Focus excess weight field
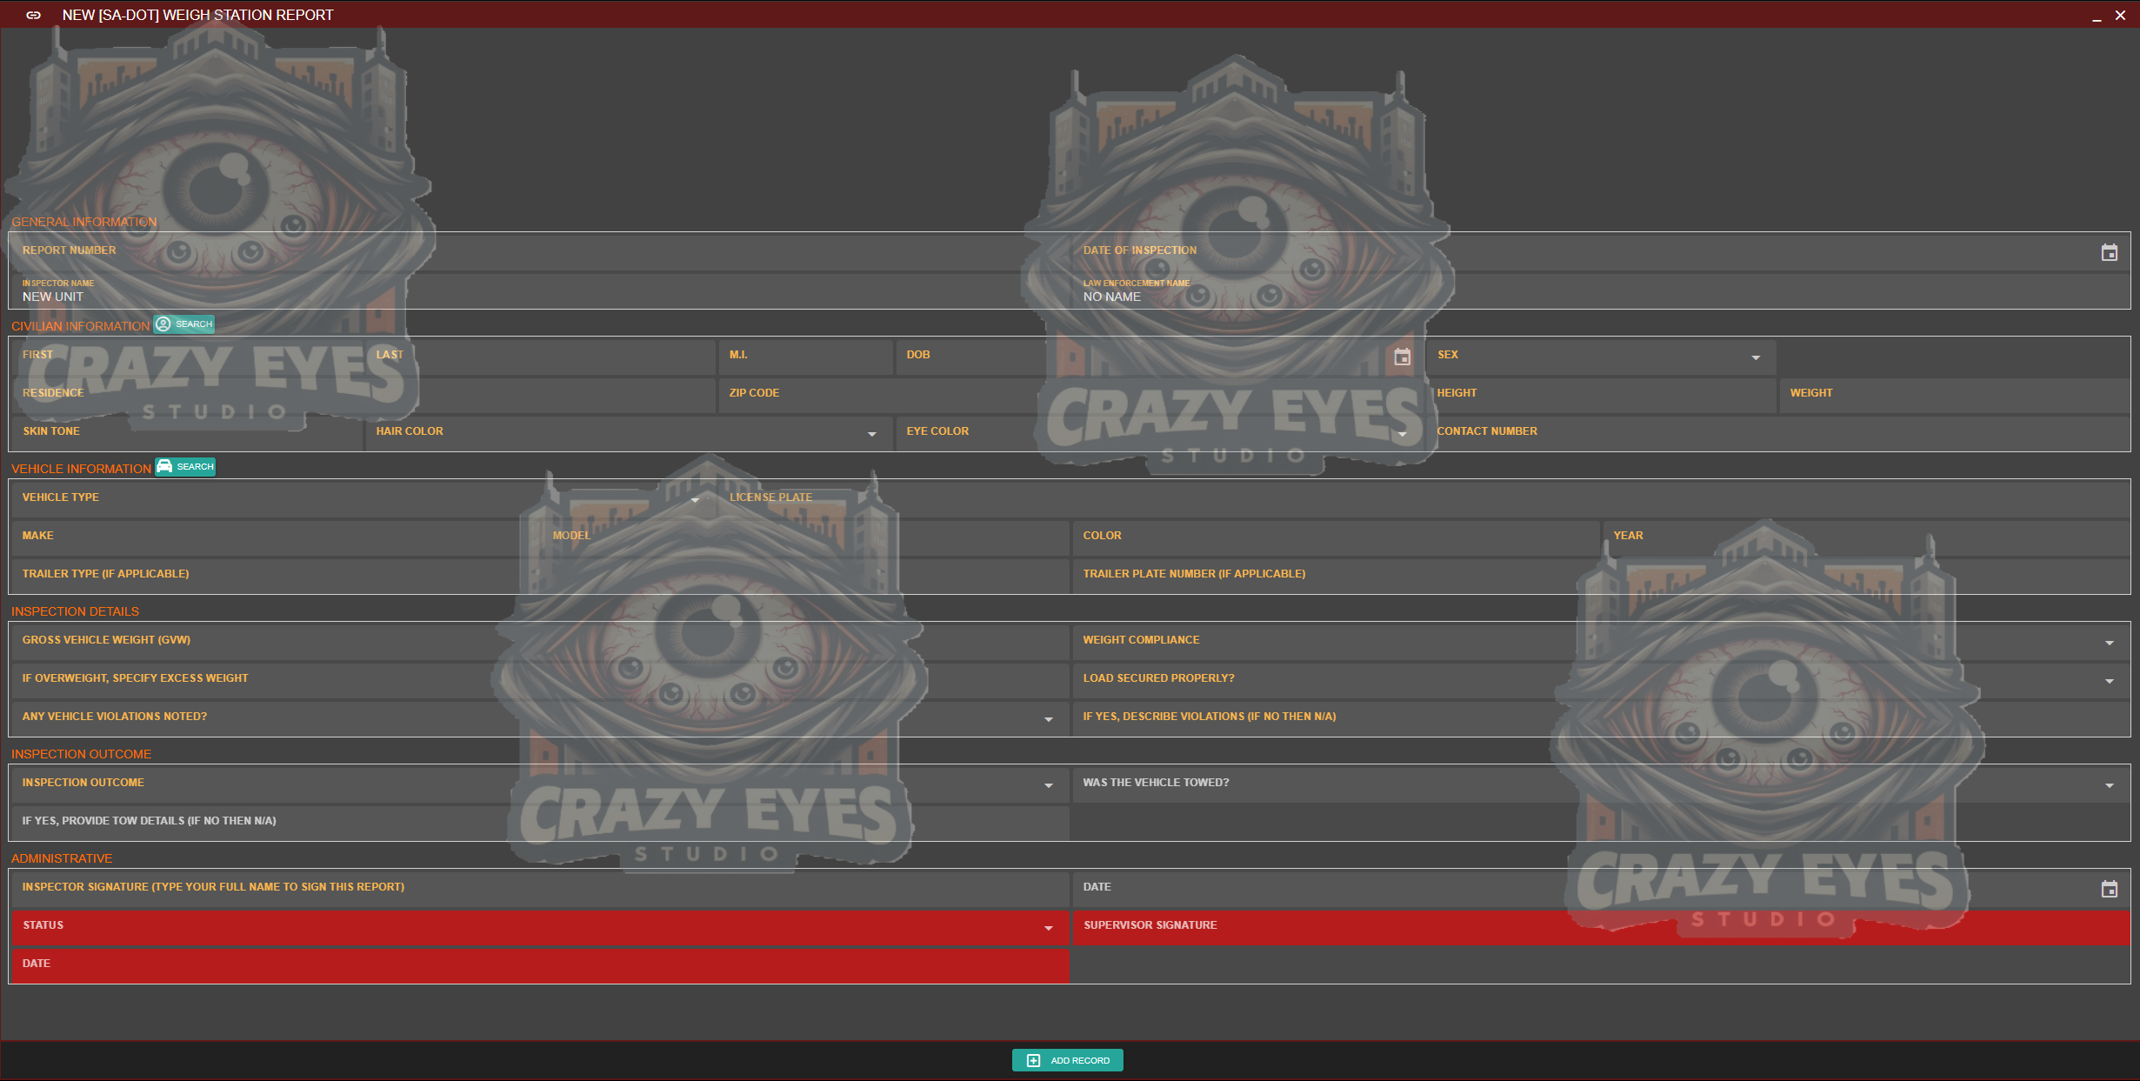The width and height of the screenshot is (2140, 1081). pyautogui.click(x=540, y=680)
